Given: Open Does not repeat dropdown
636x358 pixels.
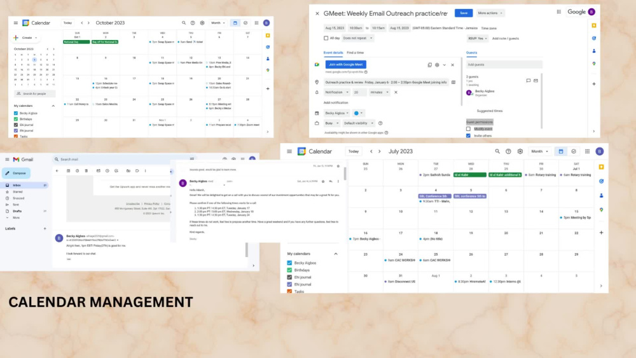Looking at the screenshot, I should 357,38.
